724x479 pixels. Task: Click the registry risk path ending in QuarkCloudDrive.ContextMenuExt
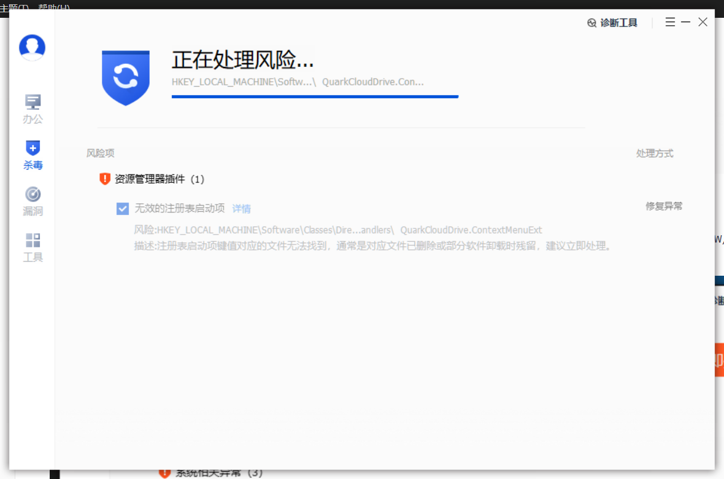pos(338,230)
